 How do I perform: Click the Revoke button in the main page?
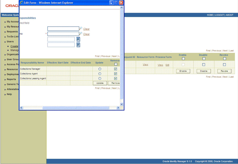pyautogui.click(x=224, y=71)
